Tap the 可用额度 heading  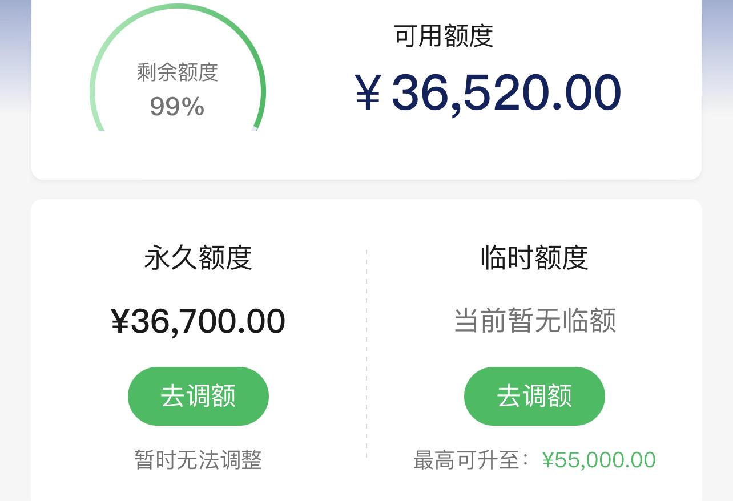444,36
